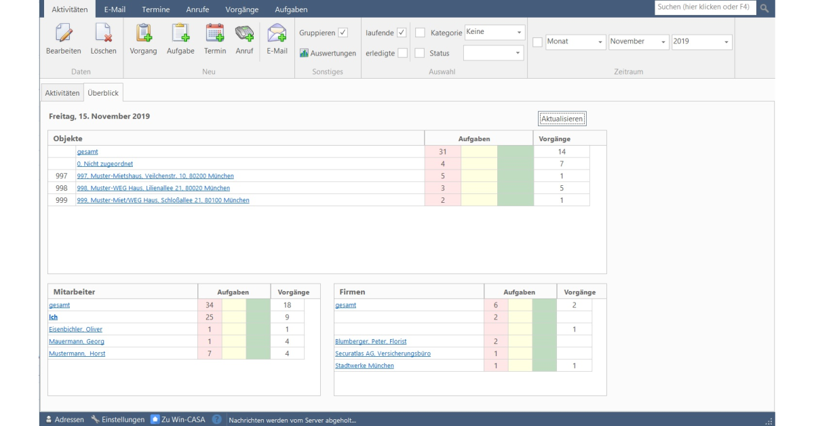Switch to the Termine ribbon tab
The image size is (814, 426).
point(156,9)
